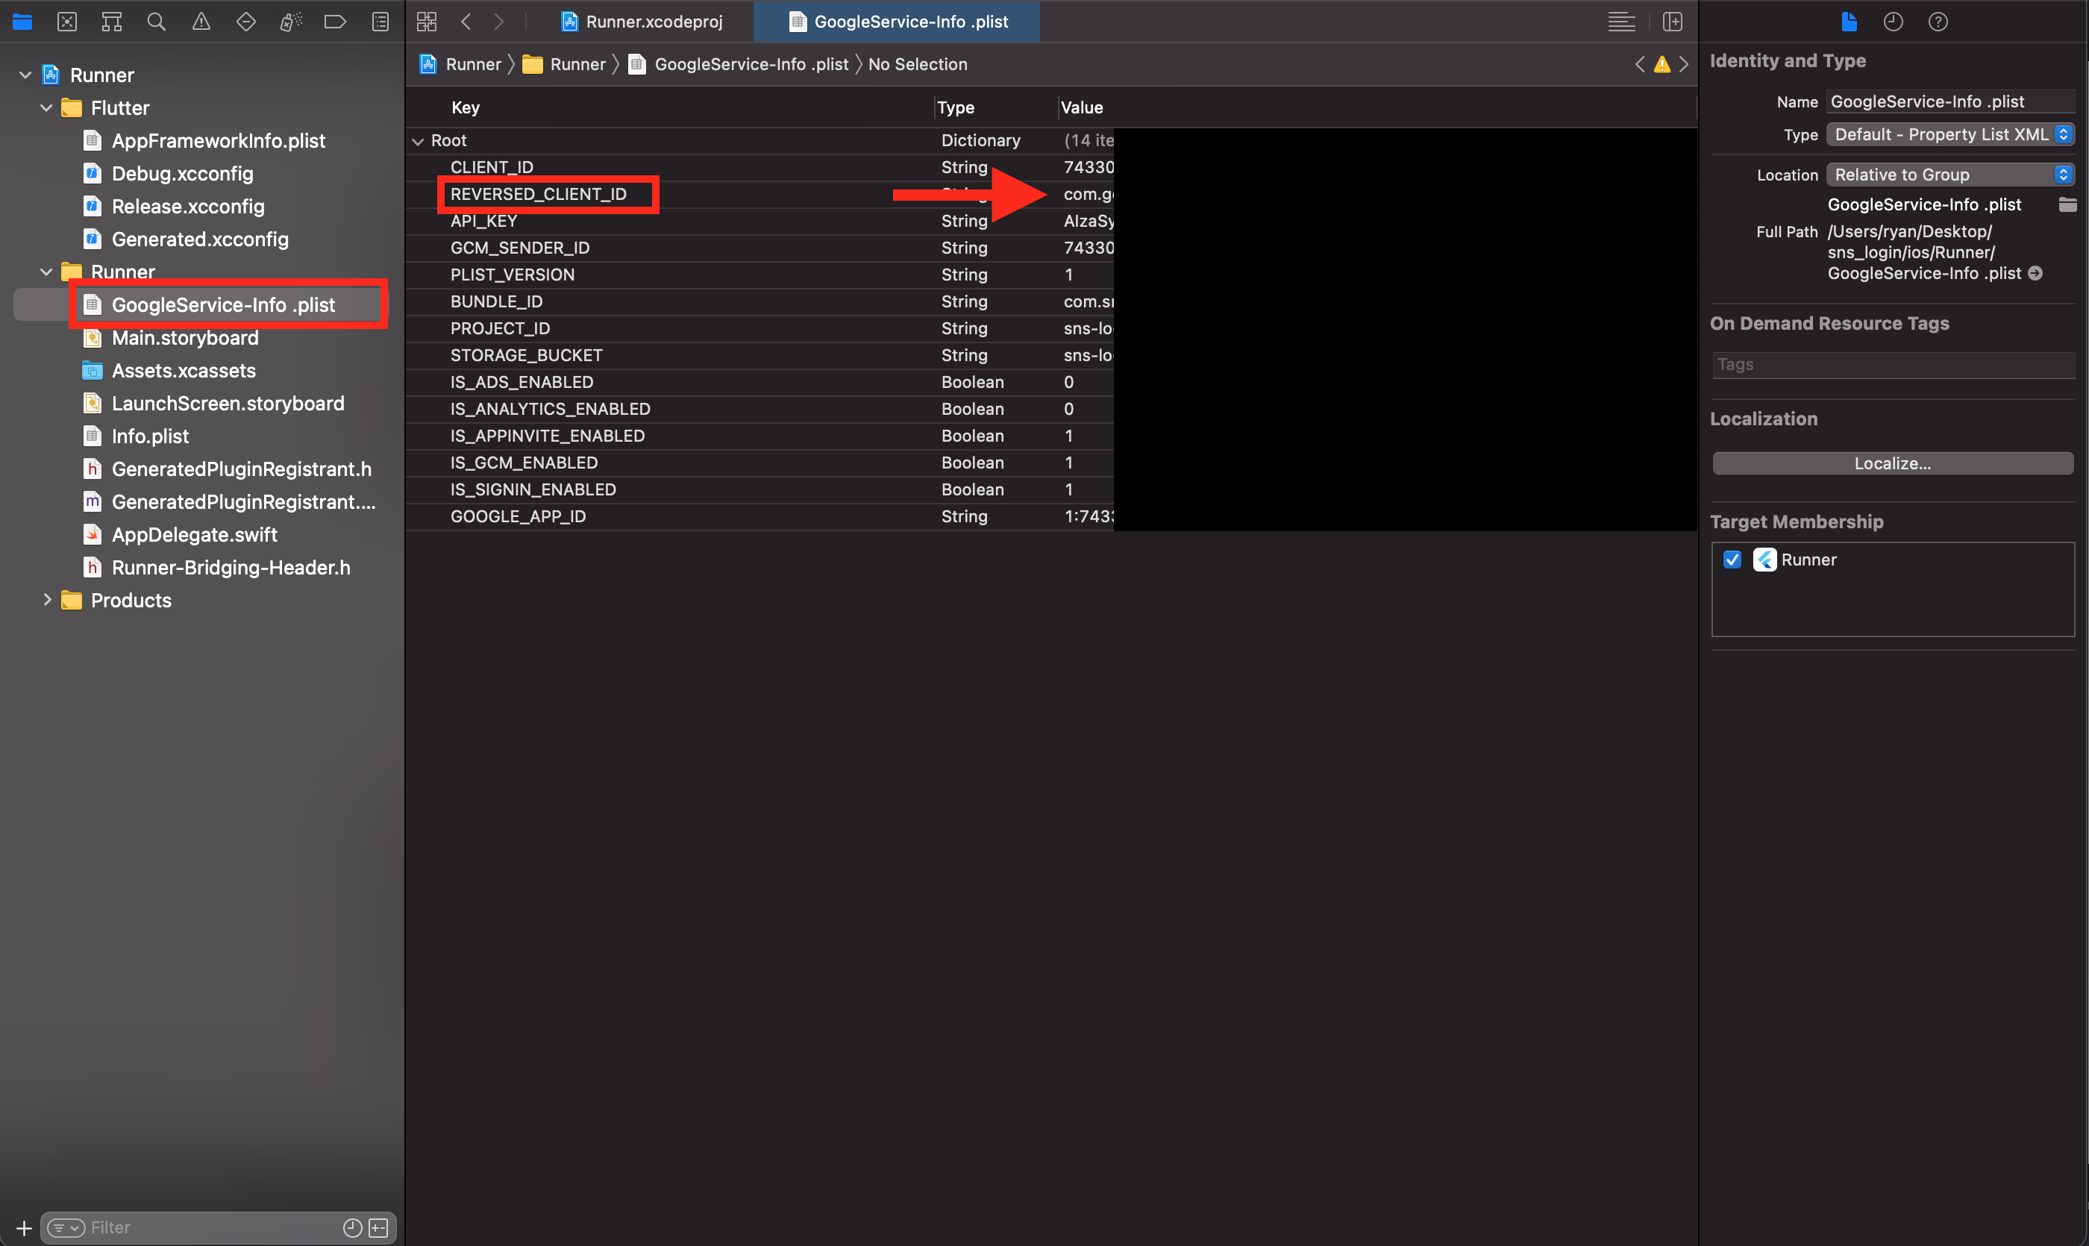Show the History inspector clock icon
This screenshot has height=1246, width=2089.
(x=1893, y=22)
